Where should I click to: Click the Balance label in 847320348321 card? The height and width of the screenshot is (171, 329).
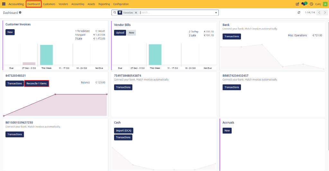85,82
